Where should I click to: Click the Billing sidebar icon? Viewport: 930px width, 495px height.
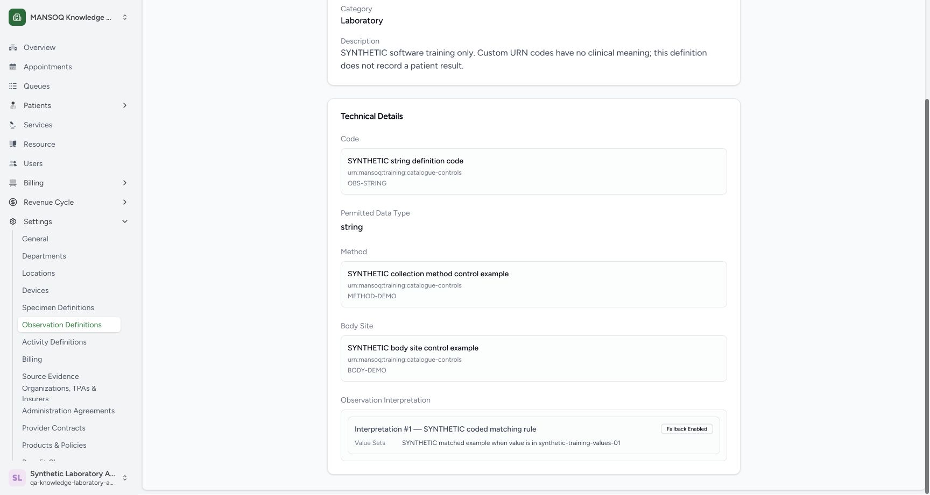[13, 183]
